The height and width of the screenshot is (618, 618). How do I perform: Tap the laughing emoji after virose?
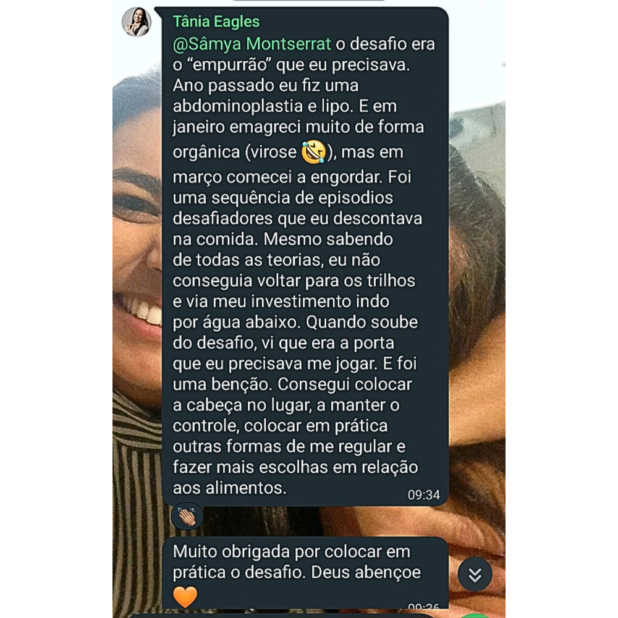coord(313,152)
